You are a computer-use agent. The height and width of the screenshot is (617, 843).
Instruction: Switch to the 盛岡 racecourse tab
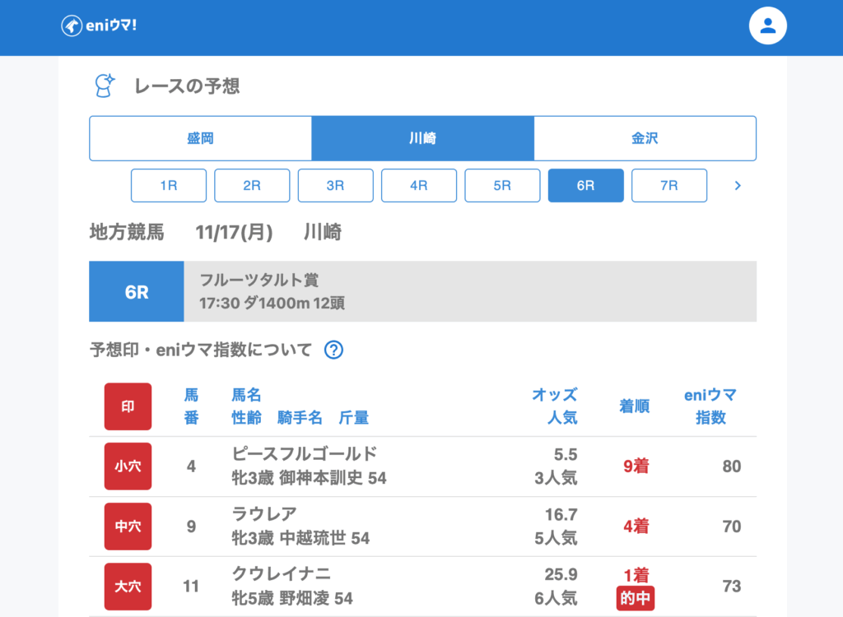tap(200, 138)
